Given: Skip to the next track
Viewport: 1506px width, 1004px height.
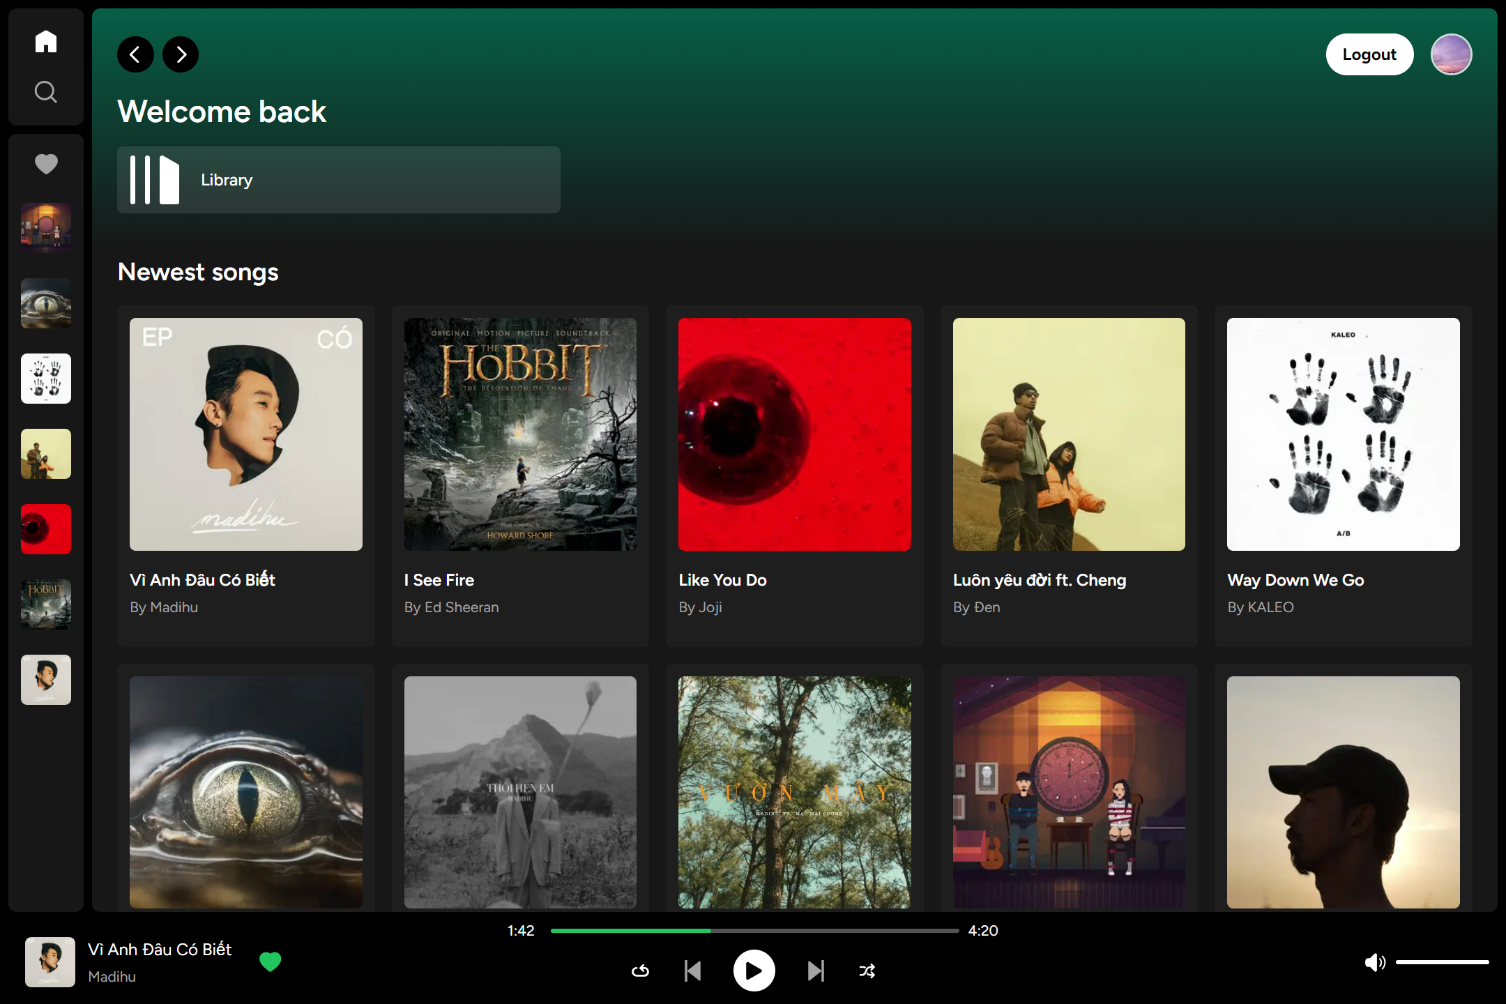Looking at the screenshot, I should [816, 970].
